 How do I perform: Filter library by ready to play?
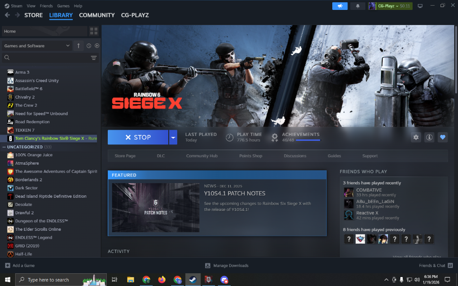[97, 46]
